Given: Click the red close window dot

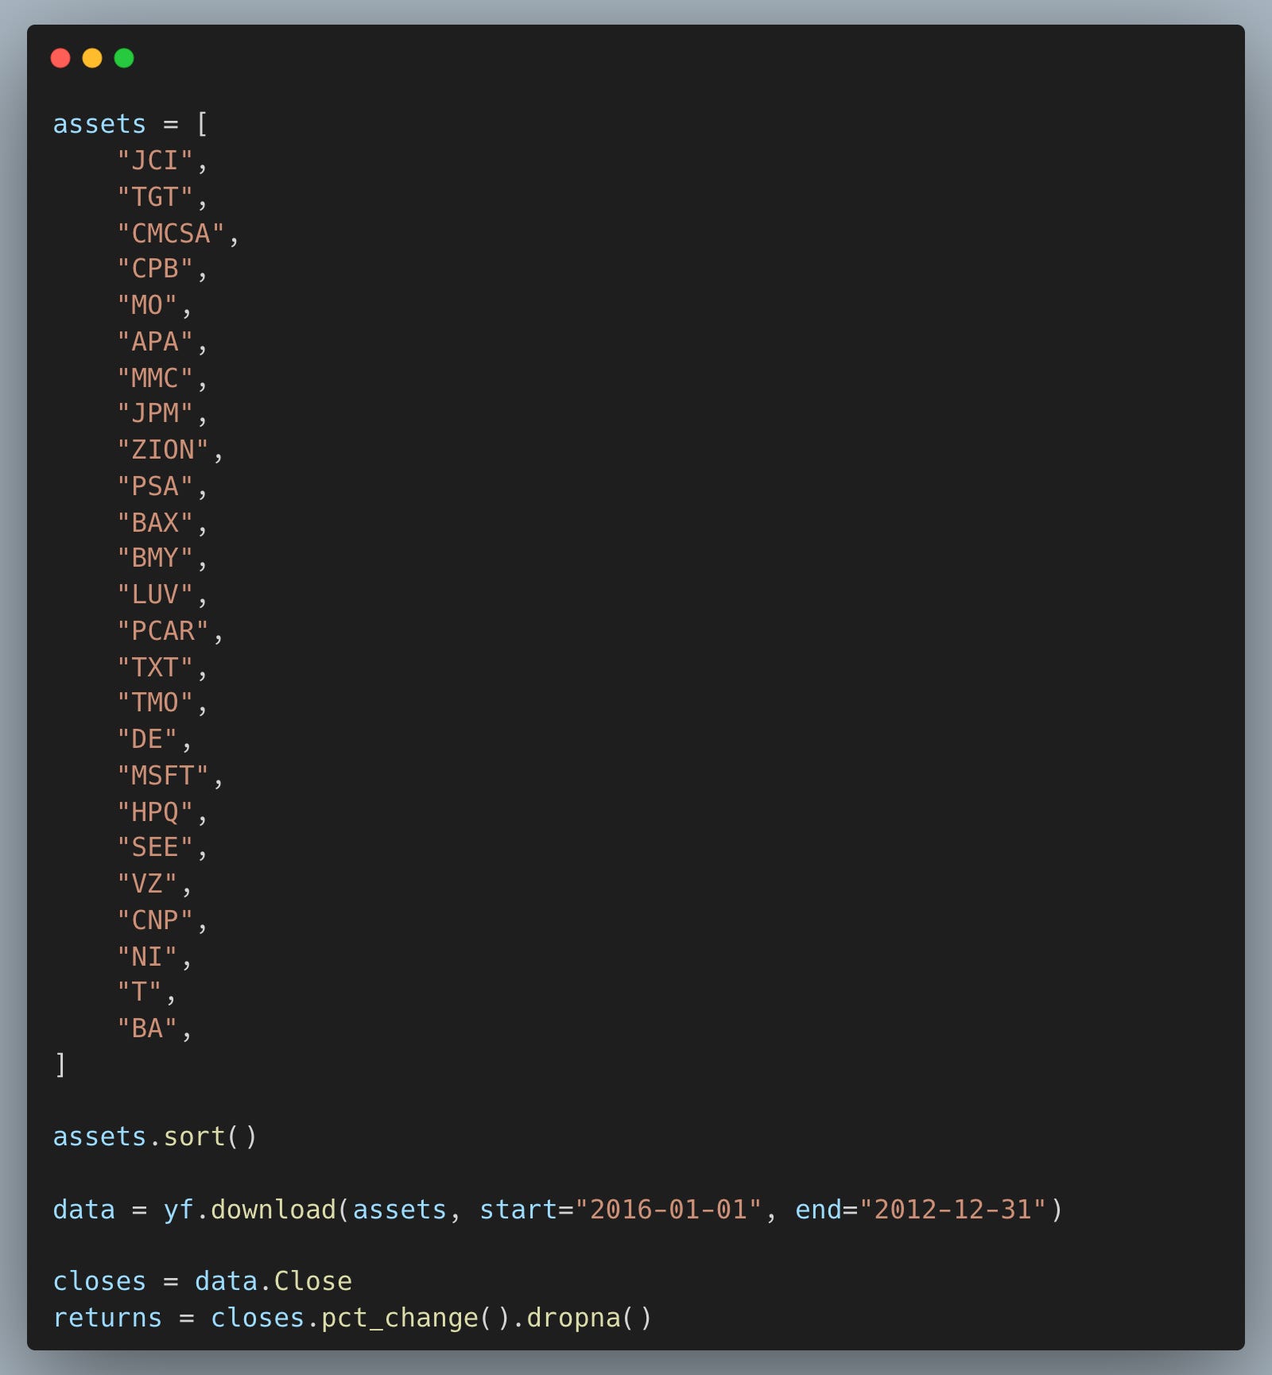Looking at the screenshot, I should click(x=60, y=58).
